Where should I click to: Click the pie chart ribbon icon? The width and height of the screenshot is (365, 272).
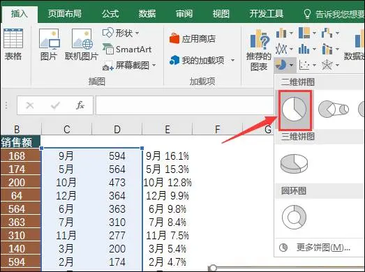click(x=281, y=65)
